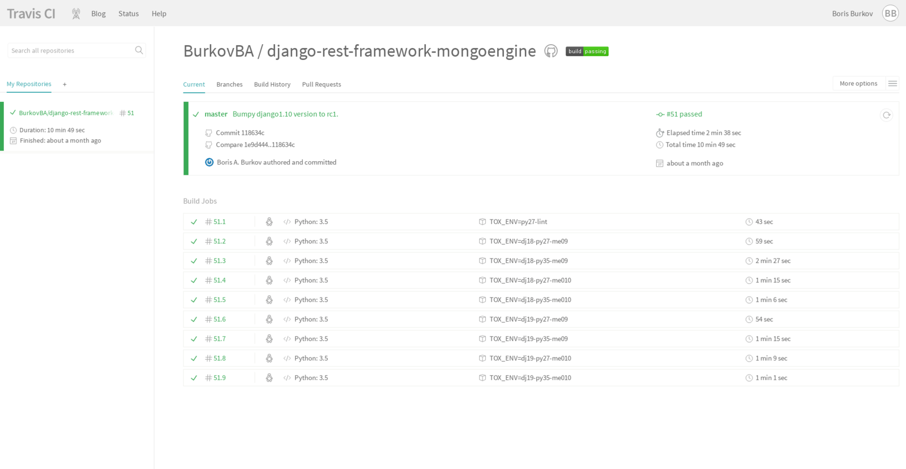Click the commit icon beside Commit 118634c

pyautogui.click(x=208, y=133)
